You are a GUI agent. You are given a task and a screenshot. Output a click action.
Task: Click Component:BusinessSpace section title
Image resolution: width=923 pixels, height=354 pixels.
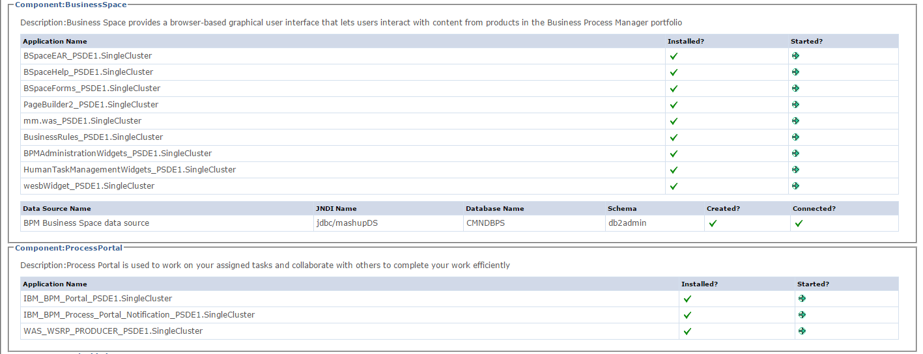point(71,4)
